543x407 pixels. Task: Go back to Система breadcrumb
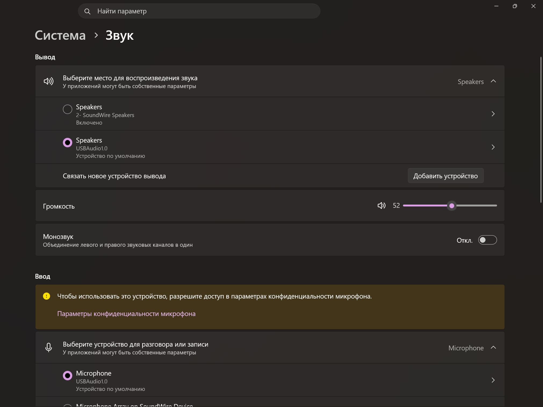tap(60, 35)
